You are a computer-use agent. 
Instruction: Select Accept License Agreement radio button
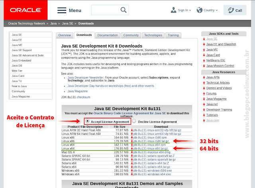click(88, 121)
